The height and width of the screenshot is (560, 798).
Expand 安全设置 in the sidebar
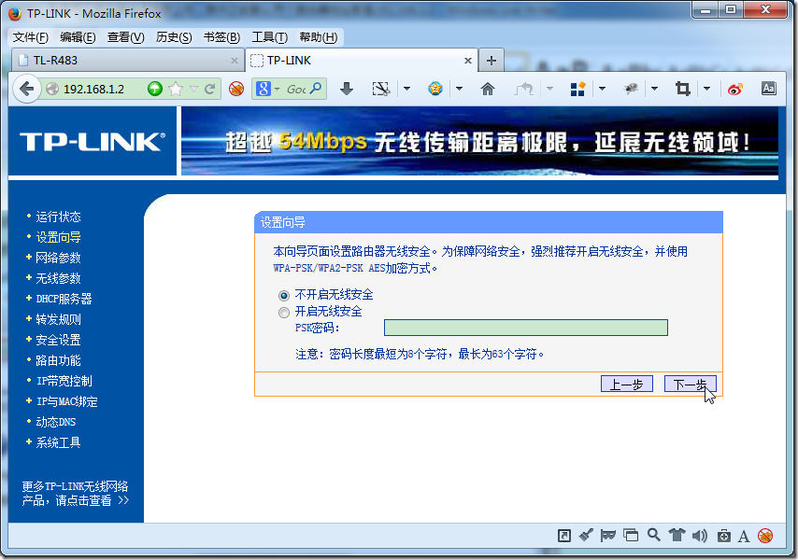[x=58, y=340]
